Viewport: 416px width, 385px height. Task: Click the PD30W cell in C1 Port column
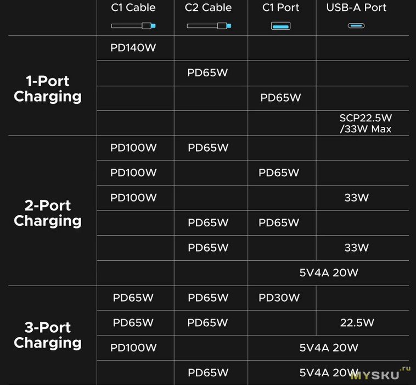tap(279, 298)
